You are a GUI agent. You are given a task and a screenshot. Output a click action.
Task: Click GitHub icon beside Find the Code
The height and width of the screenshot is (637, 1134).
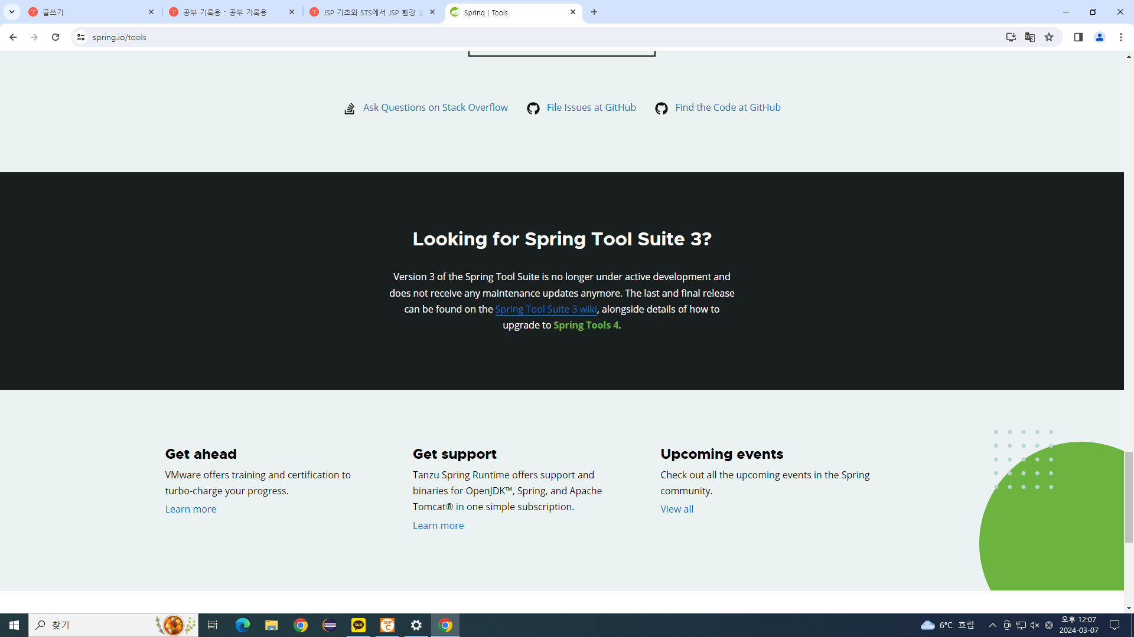(x=661, y=109)
